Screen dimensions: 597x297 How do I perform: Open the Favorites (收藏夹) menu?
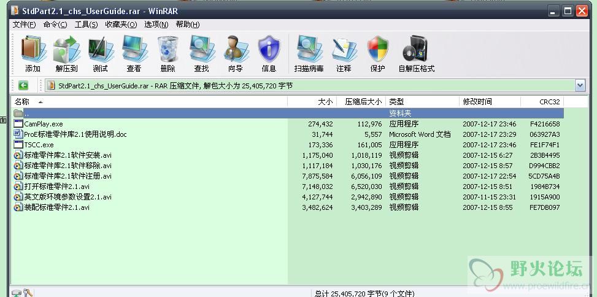(121, 25)
